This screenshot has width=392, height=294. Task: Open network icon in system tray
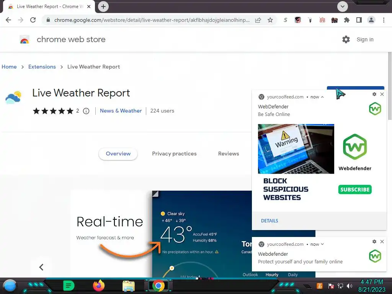click(340, 286)
